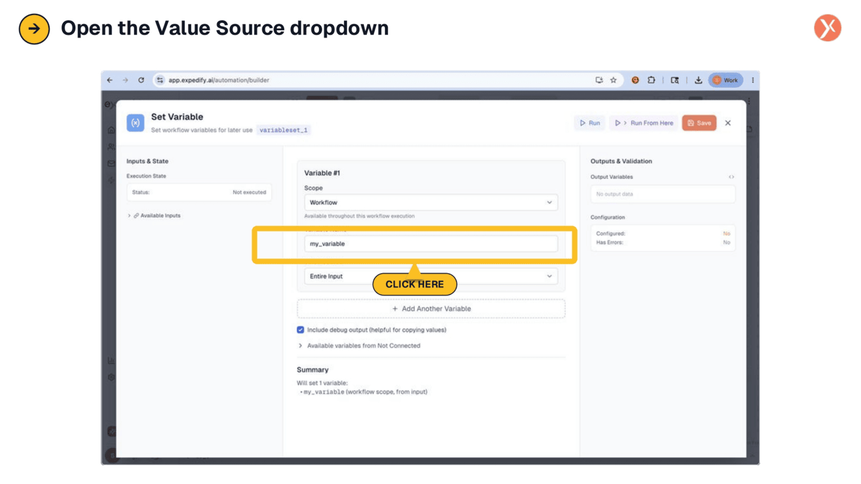Click the Variable #1 heading

tap(322, 173)
